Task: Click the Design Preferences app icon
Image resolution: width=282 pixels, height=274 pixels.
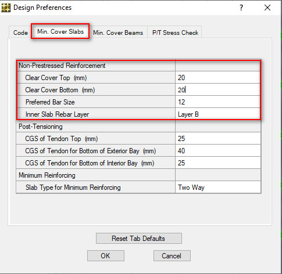Action: pos(6,8)
